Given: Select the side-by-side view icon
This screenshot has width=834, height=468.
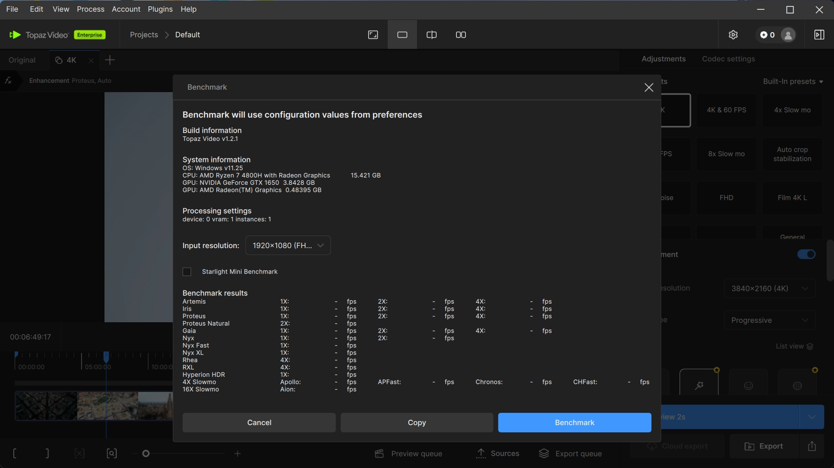Looking at the screenshot, I should coord(461,35).
